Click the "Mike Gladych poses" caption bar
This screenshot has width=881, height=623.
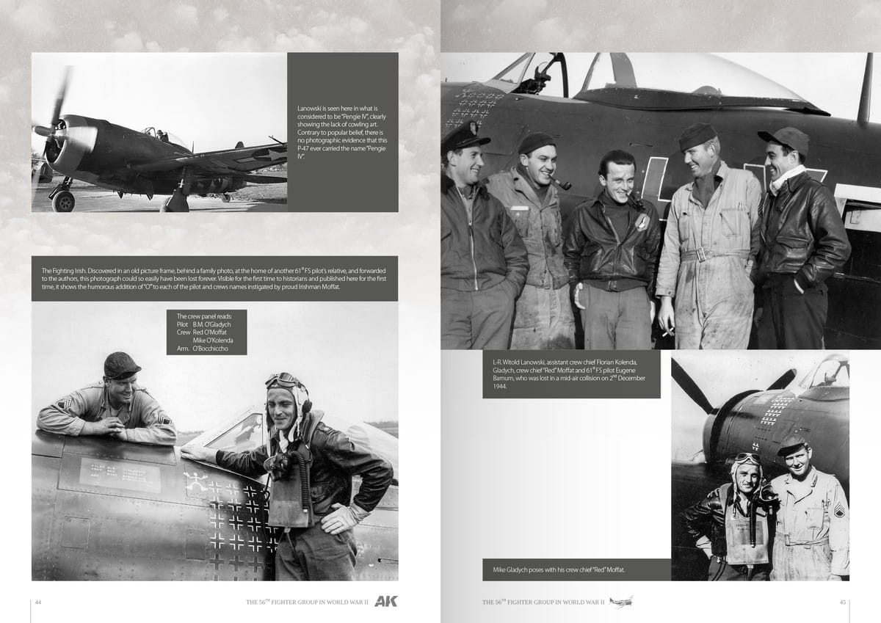576,569
